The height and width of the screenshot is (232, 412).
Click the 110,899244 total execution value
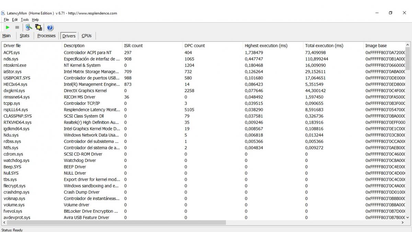[317, 59]
